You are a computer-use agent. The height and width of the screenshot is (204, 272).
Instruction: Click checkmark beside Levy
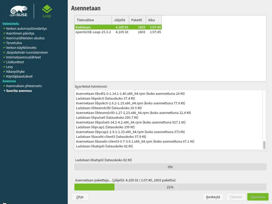pyautogui.click(x=4, y=67)
